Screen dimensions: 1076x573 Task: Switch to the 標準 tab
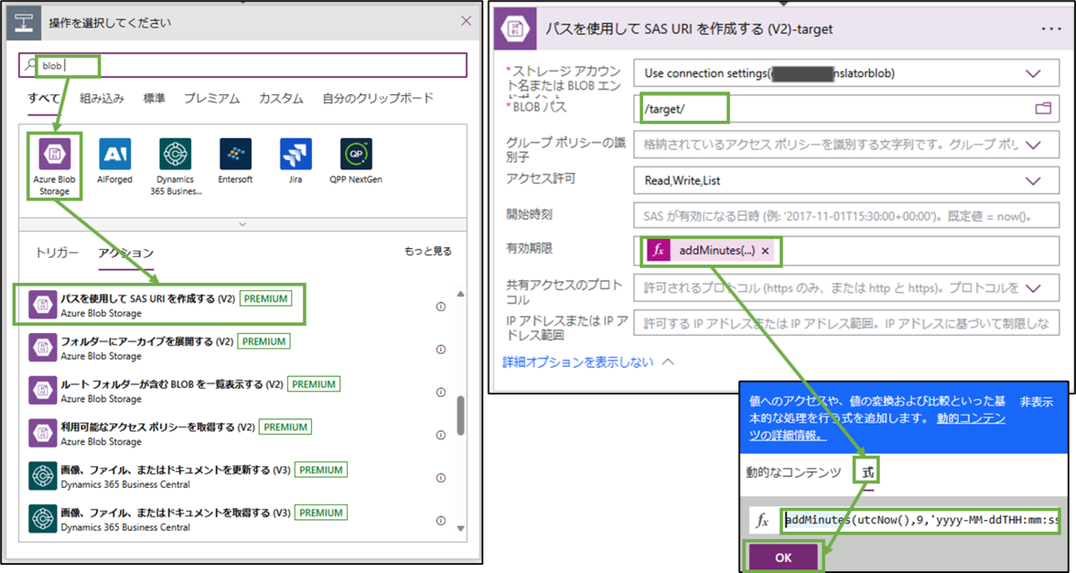[154, 98]
